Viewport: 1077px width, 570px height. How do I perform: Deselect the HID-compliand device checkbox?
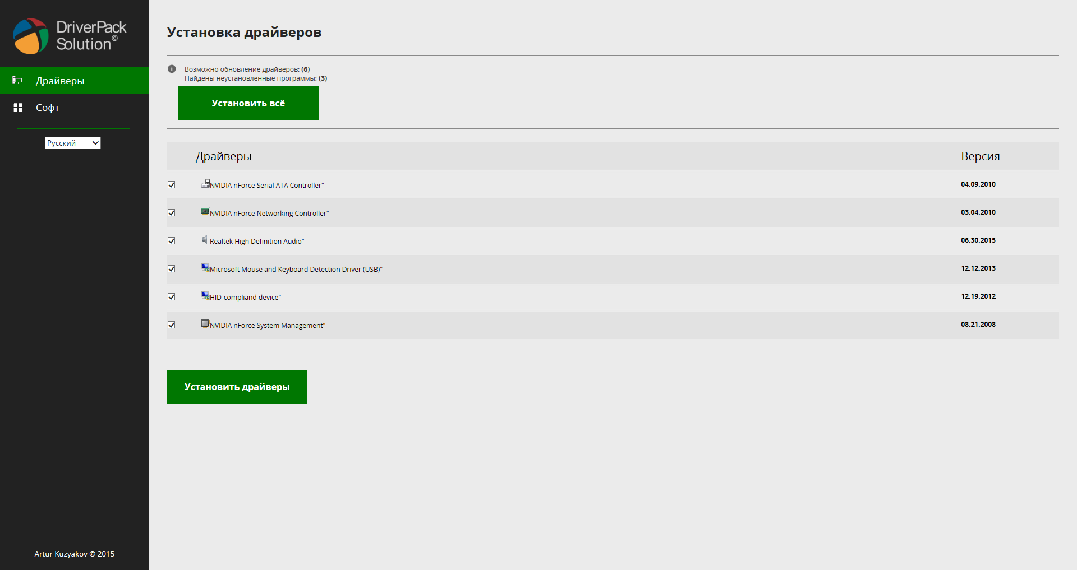coord(172,297)
